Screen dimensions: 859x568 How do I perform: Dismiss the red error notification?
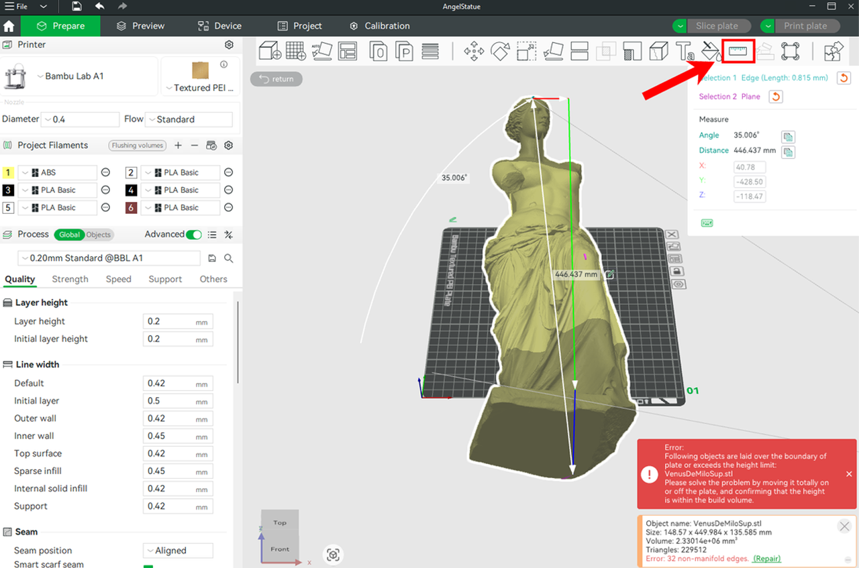[x=849, y=474]
